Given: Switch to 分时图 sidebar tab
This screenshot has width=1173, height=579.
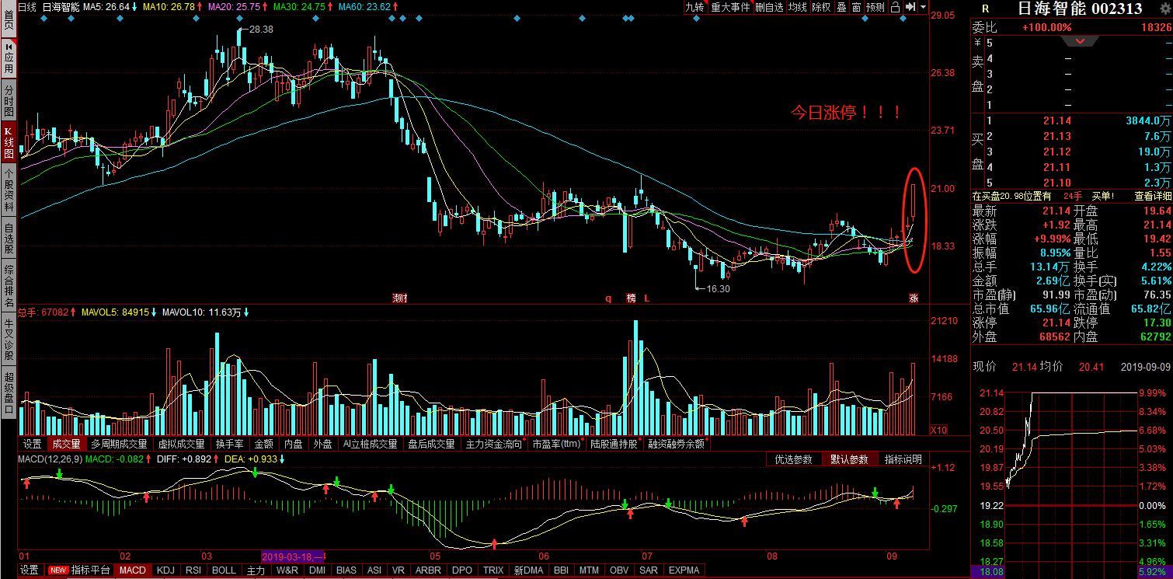Looking at the screenshot, I should [x=9, y=101].
